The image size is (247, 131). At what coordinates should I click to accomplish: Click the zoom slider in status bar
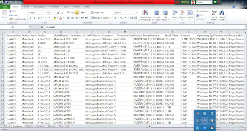[235, 130]
